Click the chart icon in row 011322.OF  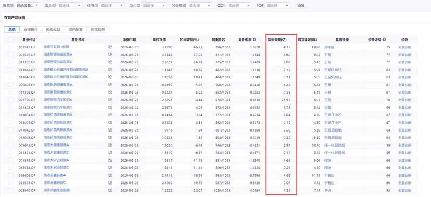[110, 62]
